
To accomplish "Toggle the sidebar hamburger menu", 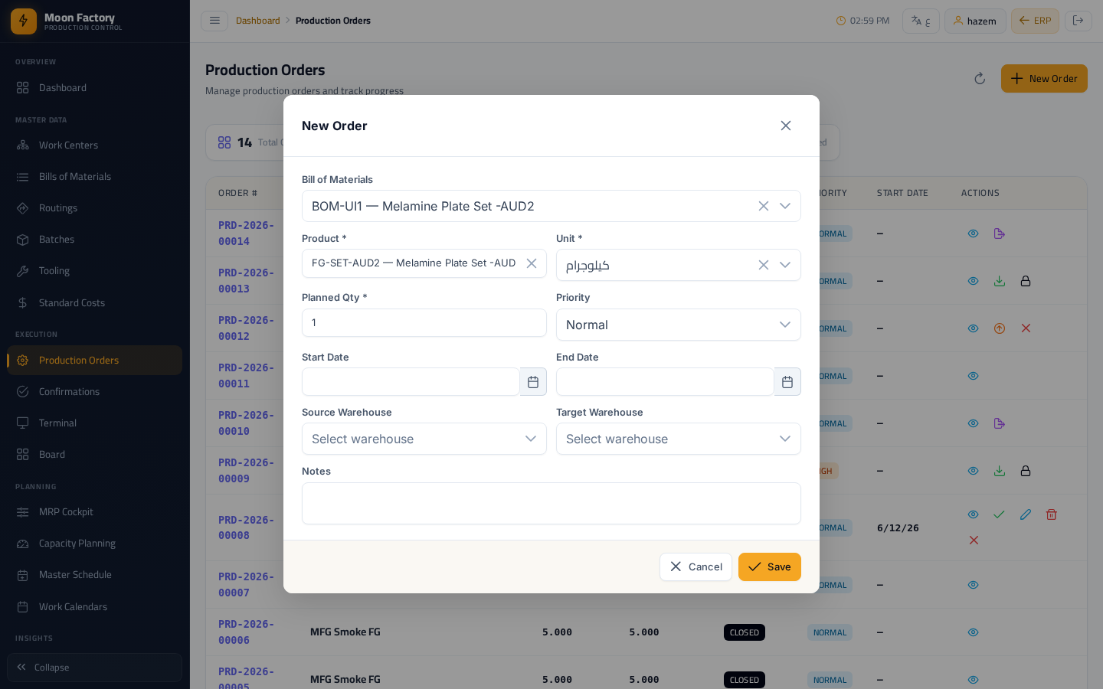I will (x=214, y=21).
